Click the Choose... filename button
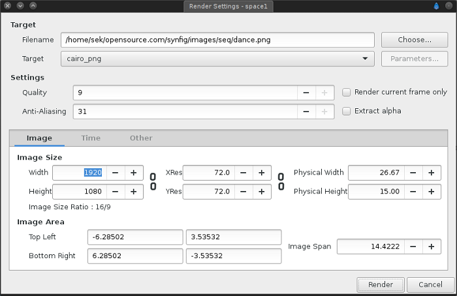This screenshot has height=296, width=457. (415, 40)
